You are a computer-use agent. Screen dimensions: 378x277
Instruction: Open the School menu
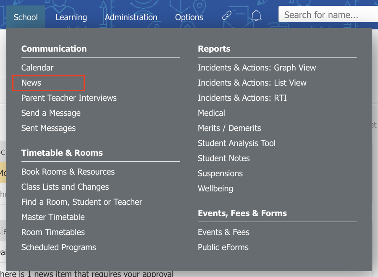click(x=26, y=17)
